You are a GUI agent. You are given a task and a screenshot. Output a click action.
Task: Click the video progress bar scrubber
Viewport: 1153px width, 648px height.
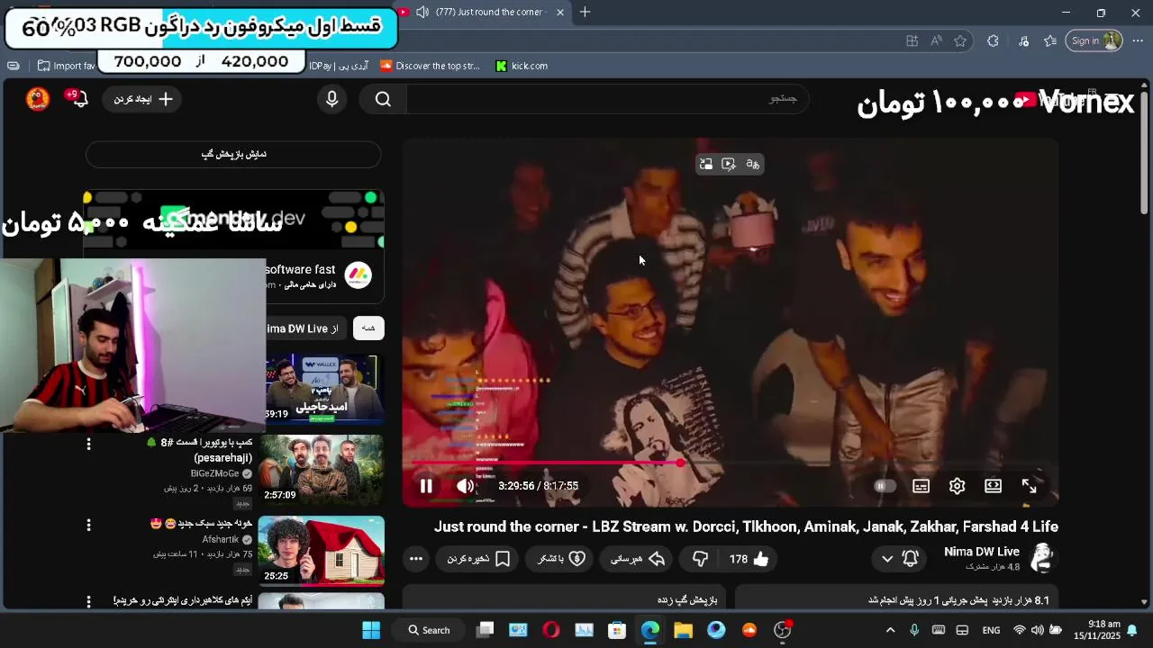[x=680, y=463]
